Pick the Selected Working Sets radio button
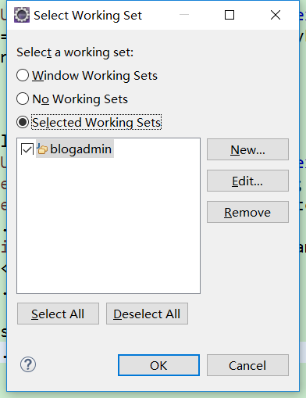The image size is (306, 398). click(x=23, y=122)
